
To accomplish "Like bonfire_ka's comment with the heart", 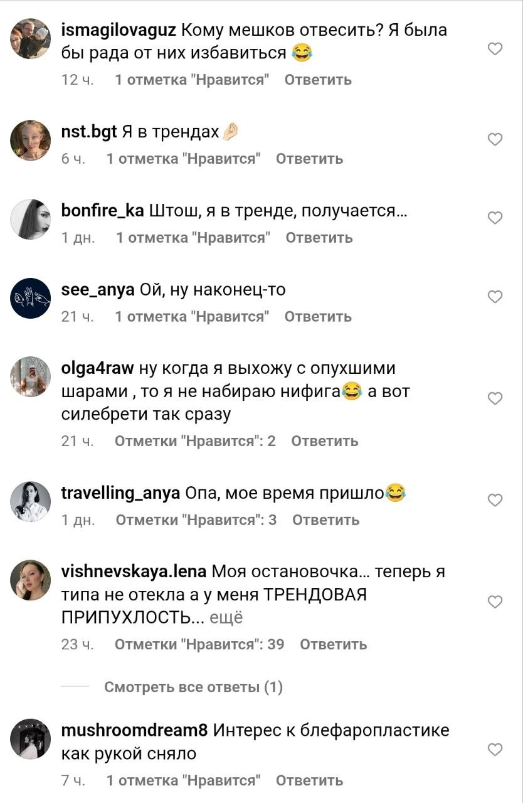I will (x=495, y=218).
